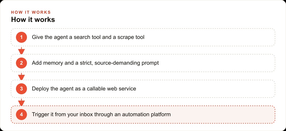Viewport: 286px width, 131px height.
Task: Click the words 'web service' in step 3
Action: 122,89
